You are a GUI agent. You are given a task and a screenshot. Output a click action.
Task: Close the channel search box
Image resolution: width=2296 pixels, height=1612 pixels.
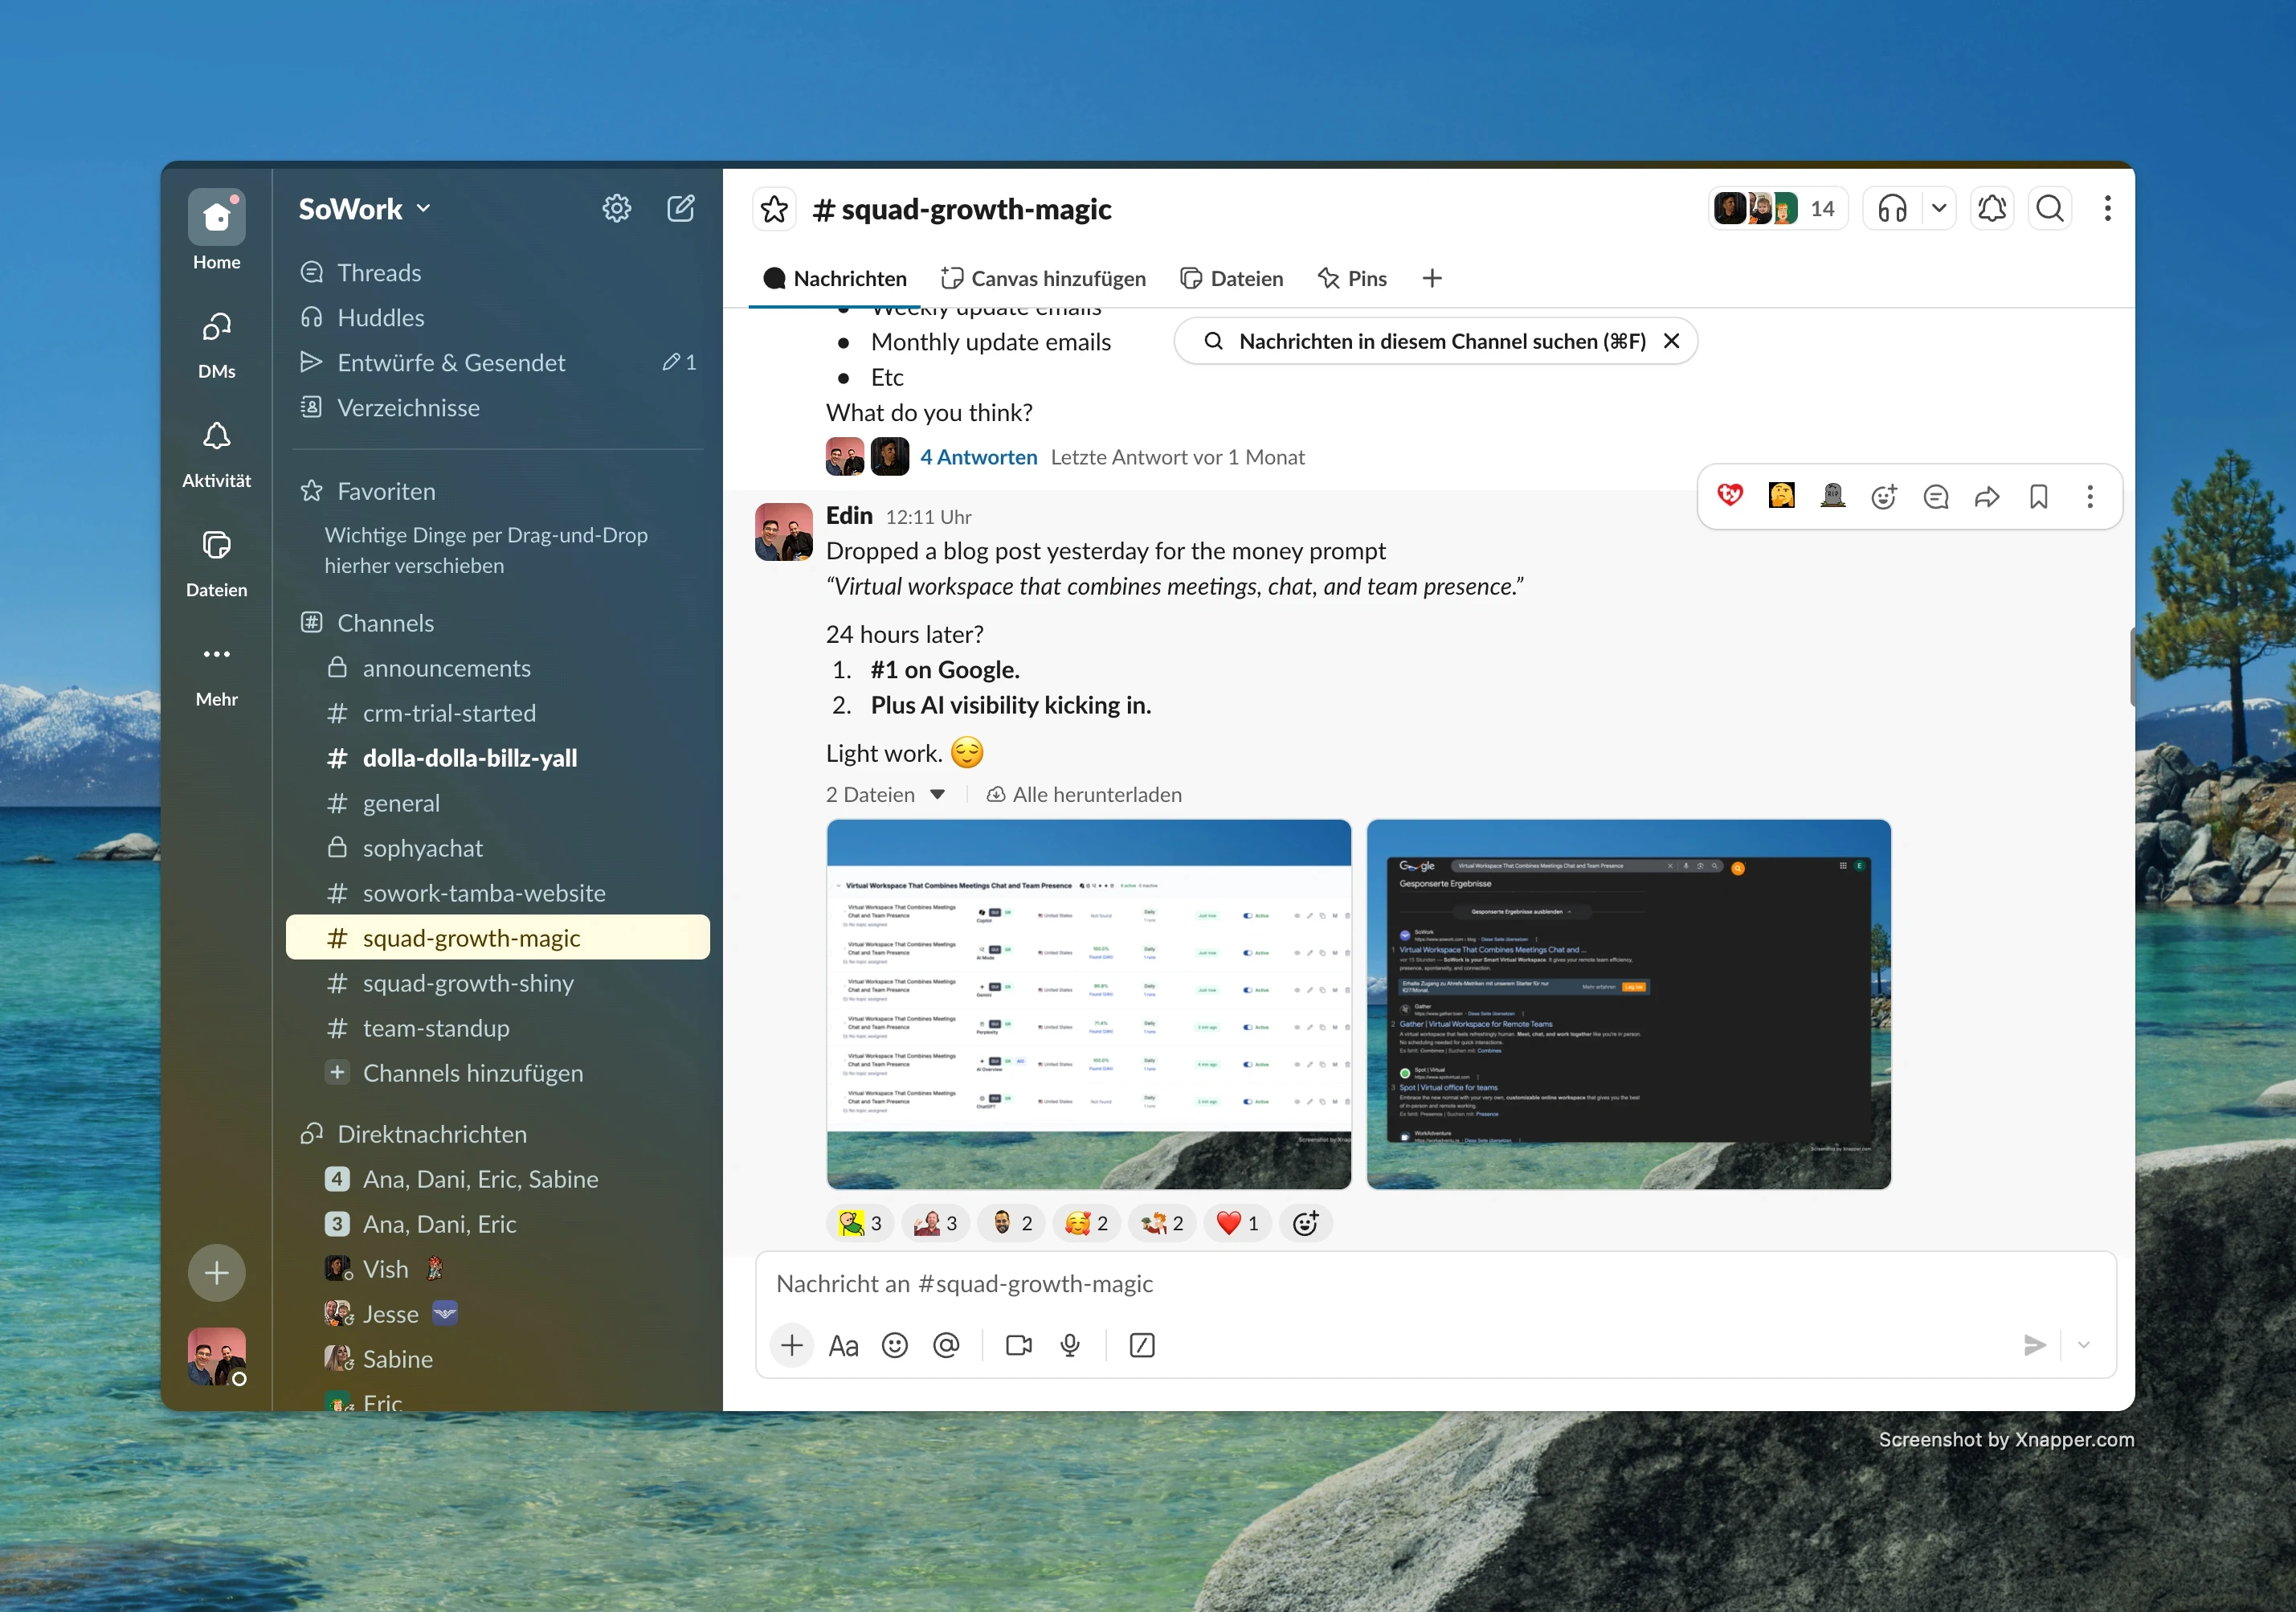pos(1671,341)
